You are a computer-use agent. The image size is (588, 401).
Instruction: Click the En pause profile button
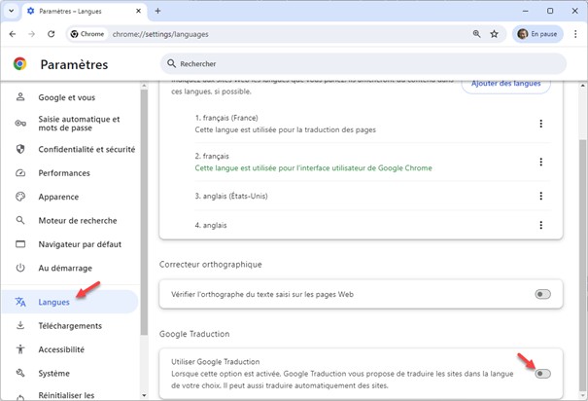tap(536, 33)
